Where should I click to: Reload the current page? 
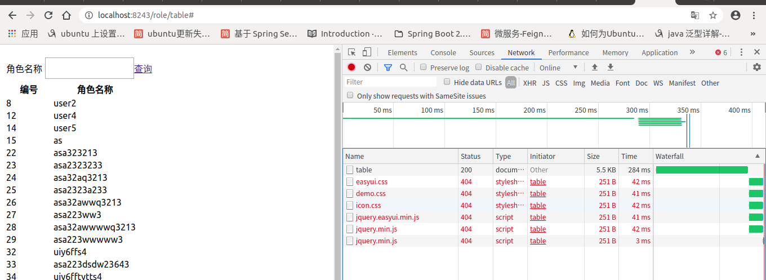[48, 15]
